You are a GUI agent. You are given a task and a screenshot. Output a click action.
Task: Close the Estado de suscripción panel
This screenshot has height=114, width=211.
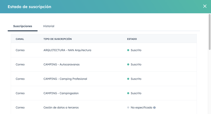click(x=205, y=6)
